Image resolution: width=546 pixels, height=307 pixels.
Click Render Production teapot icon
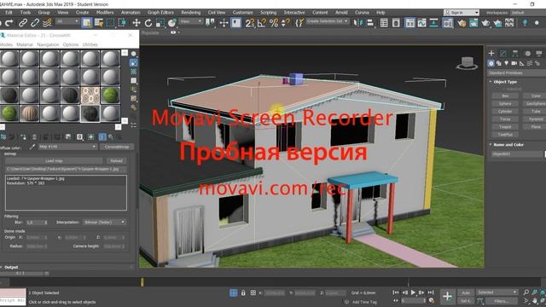coord(485,23)
